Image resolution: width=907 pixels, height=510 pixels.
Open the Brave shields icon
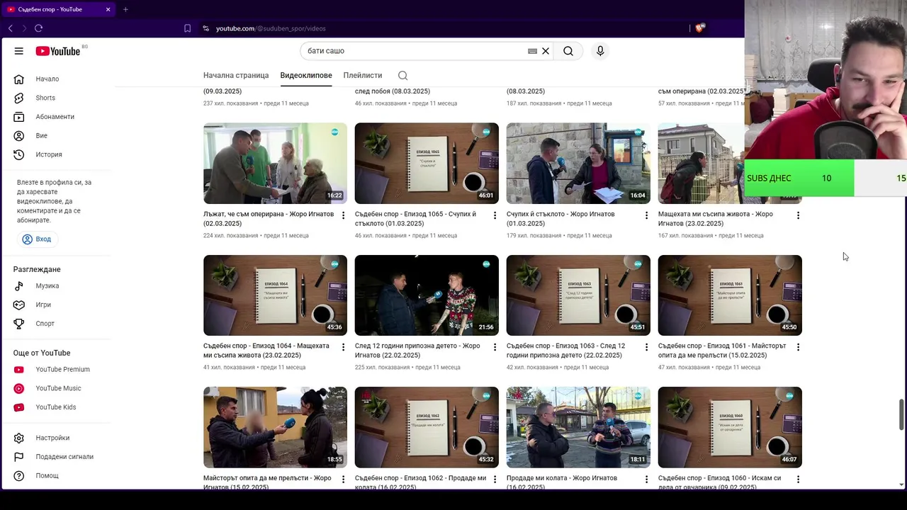pos(700,28)
